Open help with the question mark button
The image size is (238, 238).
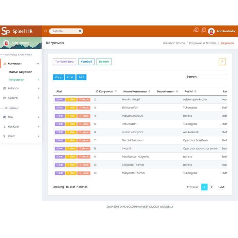222,62
